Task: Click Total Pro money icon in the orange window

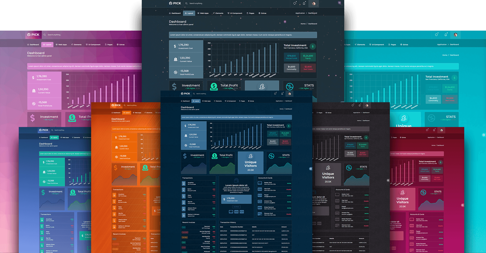Action: 145,168
